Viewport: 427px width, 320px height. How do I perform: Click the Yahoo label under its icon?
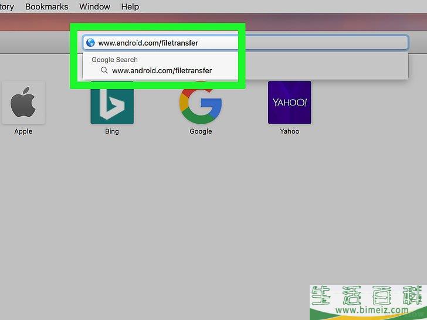point(290,131)
